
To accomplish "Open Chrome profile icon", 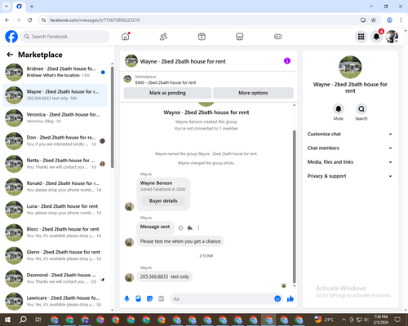I will [389, 20].
